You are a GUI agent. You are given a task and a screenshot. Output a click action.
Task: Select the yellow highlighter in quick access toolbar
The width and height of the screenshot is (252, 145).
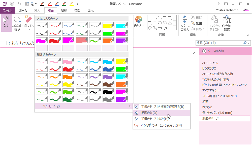click(x=72, y=4)
